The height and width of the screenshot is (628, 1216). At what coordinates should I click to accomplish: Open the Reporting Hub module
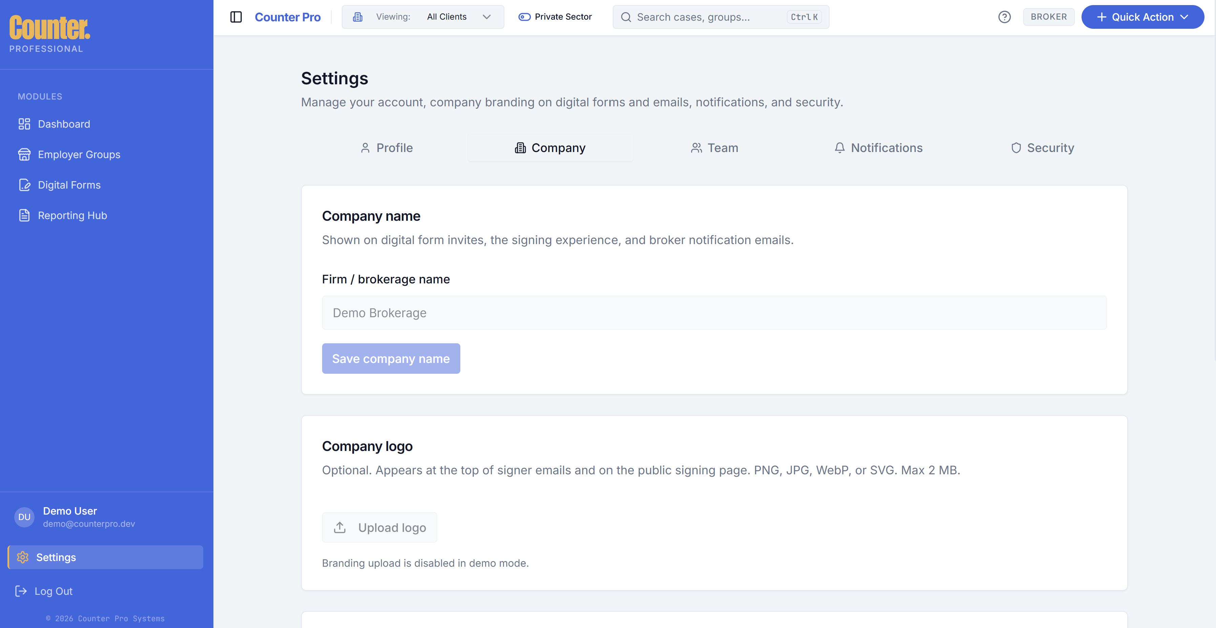pyautogui.click(x=72, y=216)
